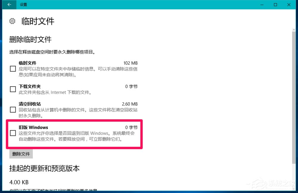Viewport: 298px width, 193px height.
Task: Select the 清空回收站 checkbox
Action: click(13, 110)
